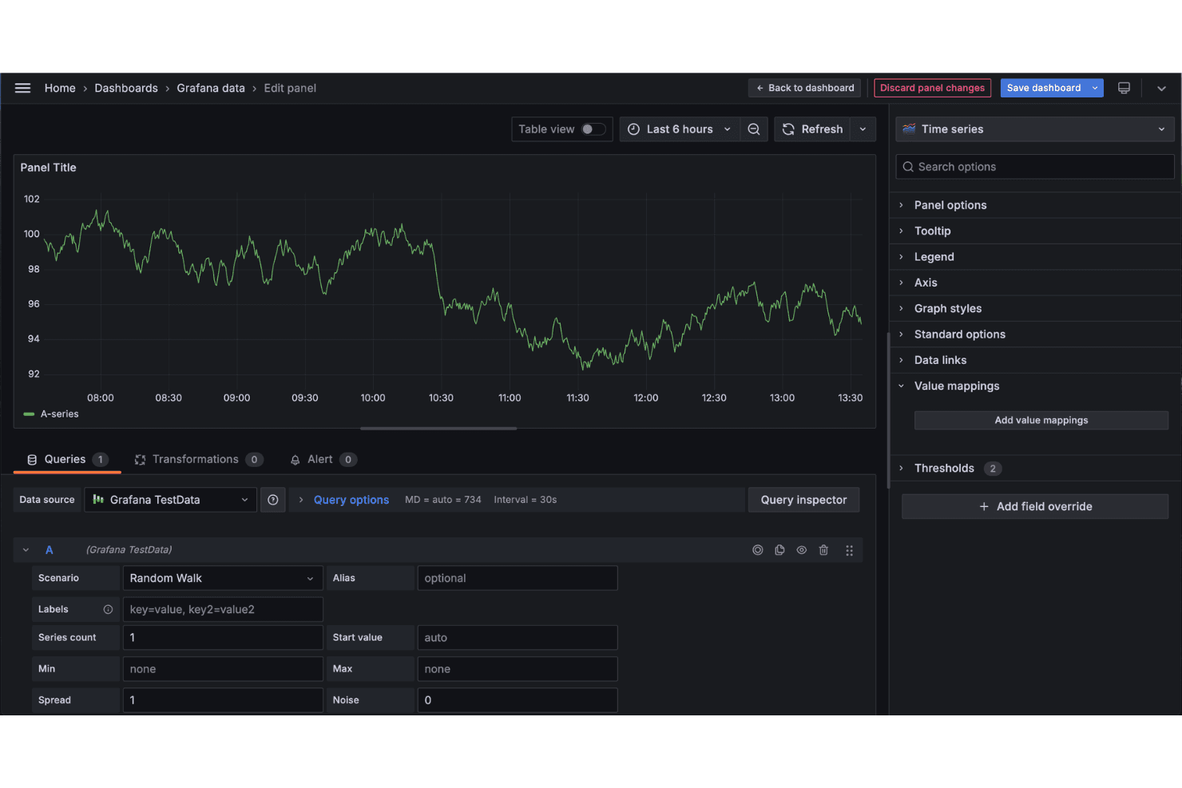The width and height of the screenshot is (1182, 788).
Task: Open the Last 6 hours time range dropdown
Action: tap(680, 129)
